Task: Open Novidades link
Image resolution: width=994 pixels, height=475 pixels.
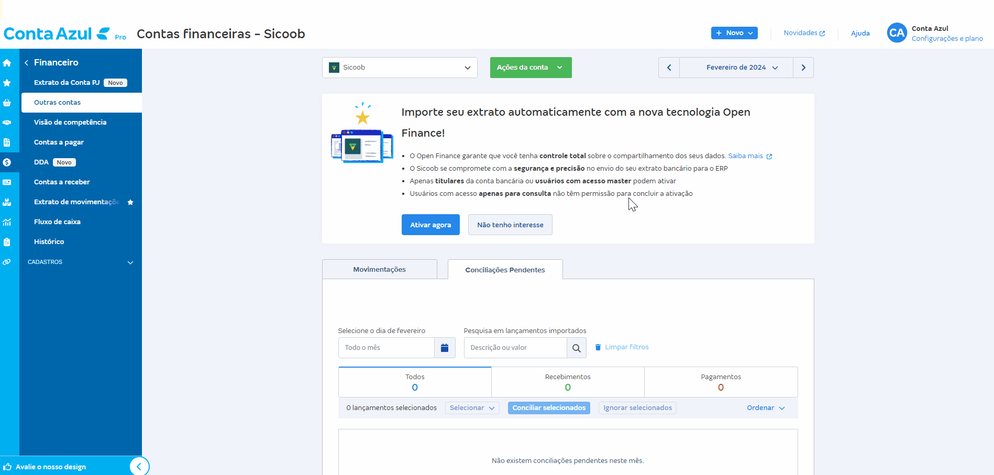Action: pos(804,33)
